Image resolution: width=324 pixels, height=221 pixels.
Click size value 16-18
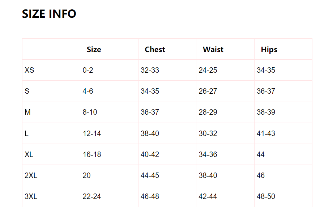(x=92, y=154)
